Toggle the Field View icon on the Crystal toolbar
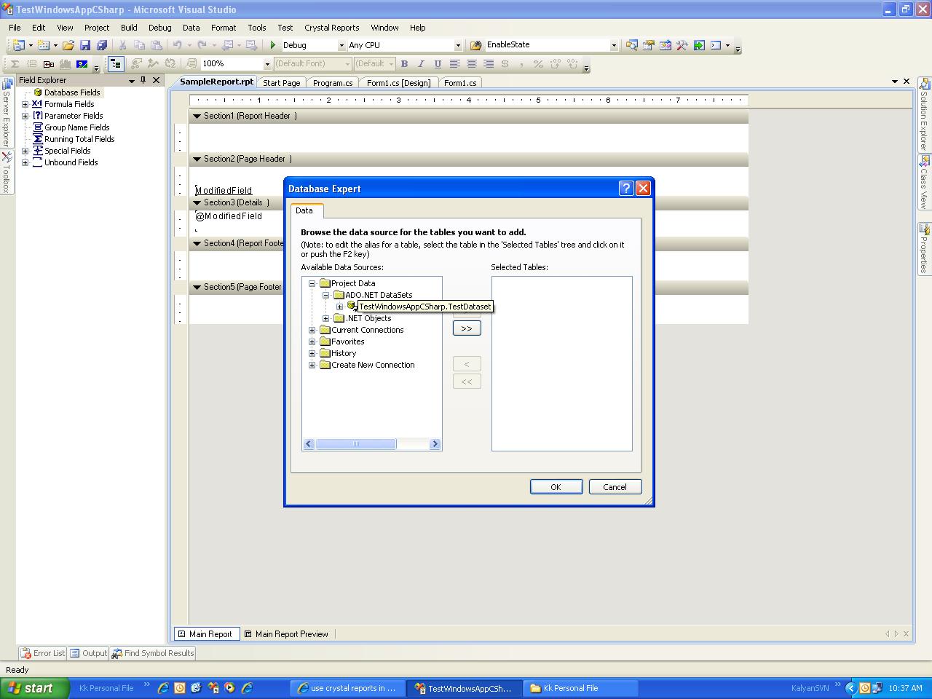Screen dimensions: 932x699 [x=115, y=64]
